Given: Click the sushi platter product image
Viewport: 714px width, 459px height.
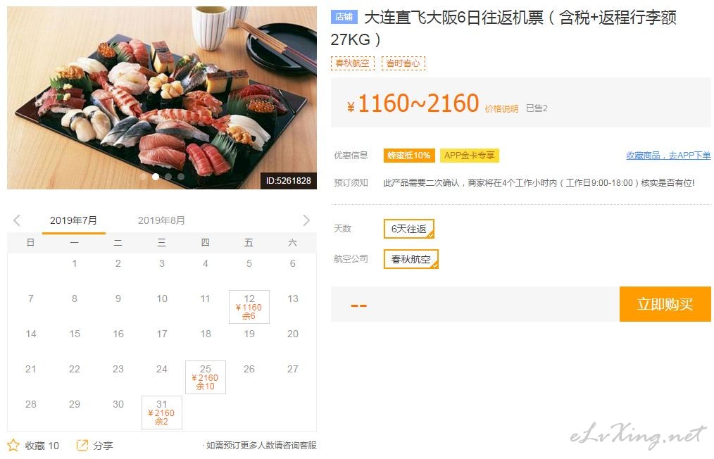Looking at the screenshot, I should (162, 97).
